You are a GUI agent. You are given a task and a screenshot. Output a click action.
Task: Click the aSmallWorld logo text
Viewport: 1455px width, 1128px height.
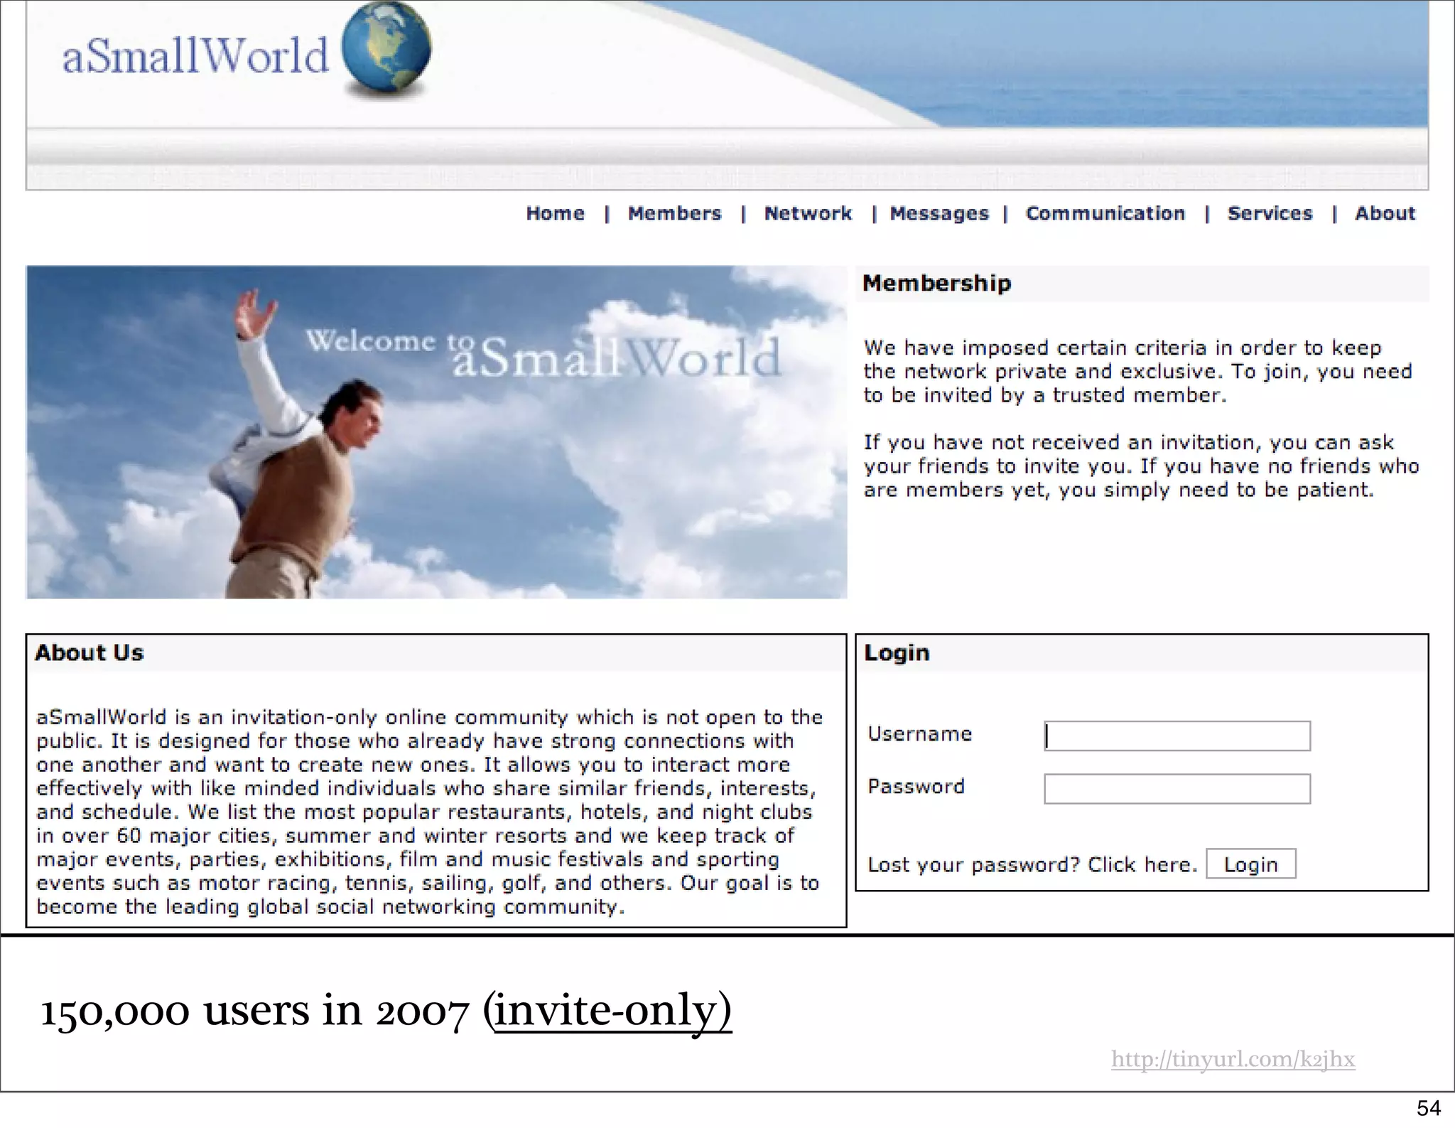pos(195,55)
